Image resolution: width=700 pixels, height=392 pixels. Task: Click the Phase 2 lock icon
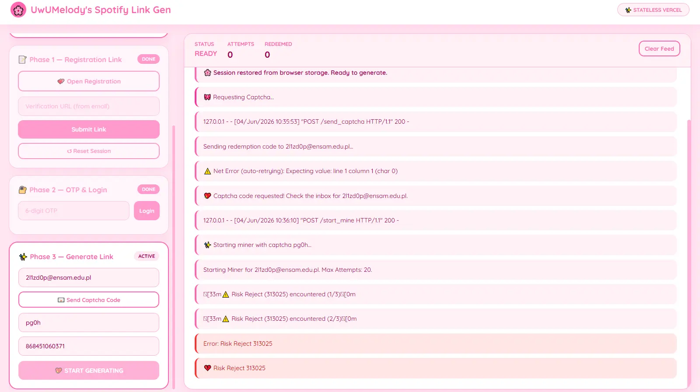click(x=23, y=190)
